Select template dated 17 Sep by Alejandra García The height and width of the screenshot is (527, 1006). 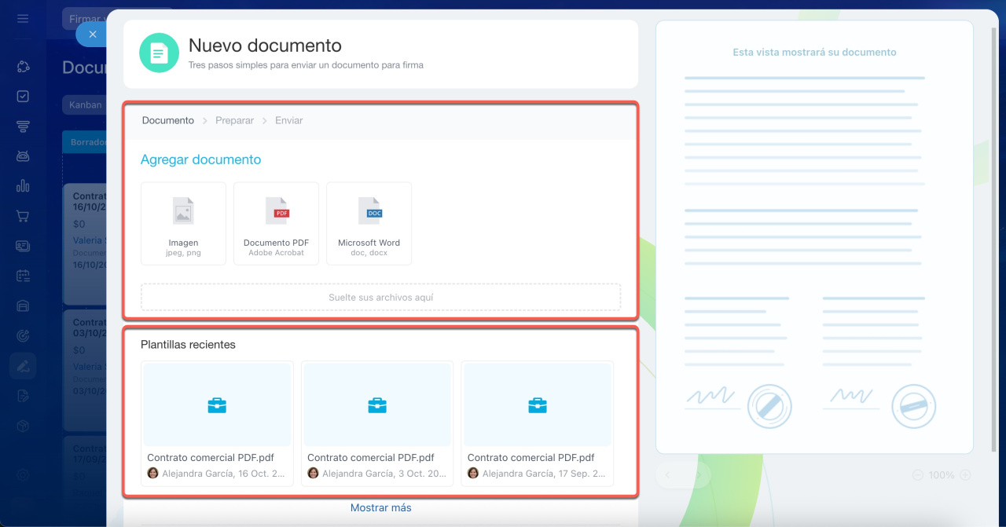pyautogui.click(x=538, y=424)
